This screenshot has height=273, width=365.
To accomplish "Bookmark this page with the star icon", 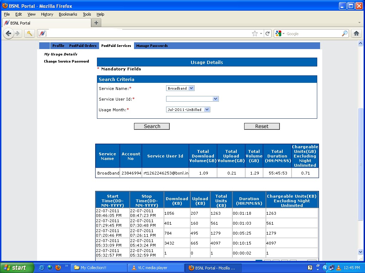I will click(x=255, y=34).
